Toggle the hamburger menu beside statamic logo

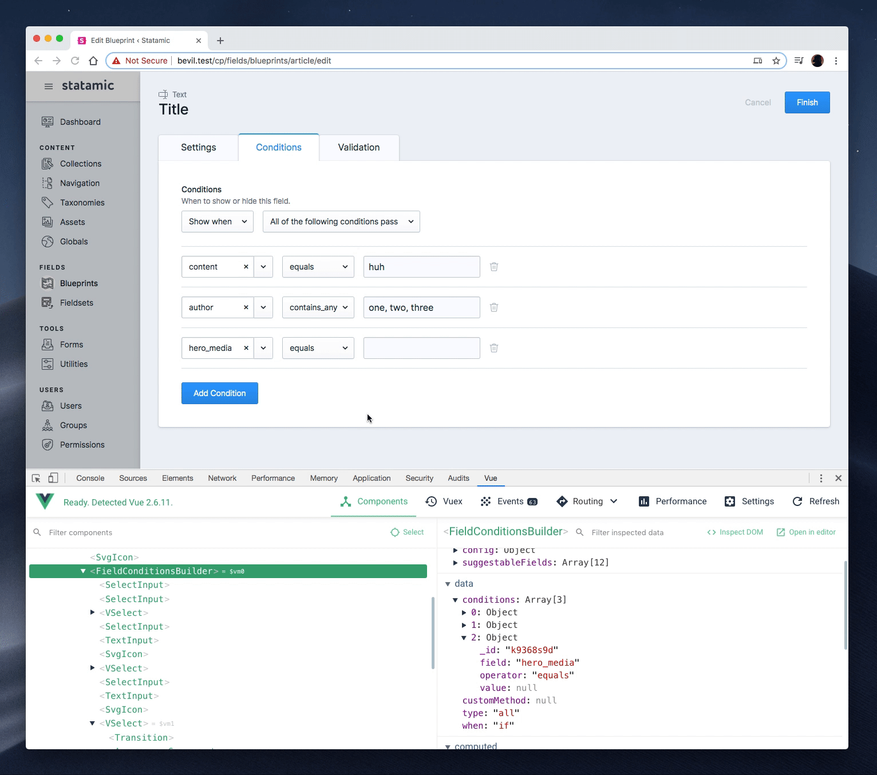[49, 86]
